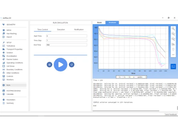Image resolution: width=178 pixels, height=133 pixels.
Task: Start the simulation with the large Play button
Action: [x=61, y=65]
